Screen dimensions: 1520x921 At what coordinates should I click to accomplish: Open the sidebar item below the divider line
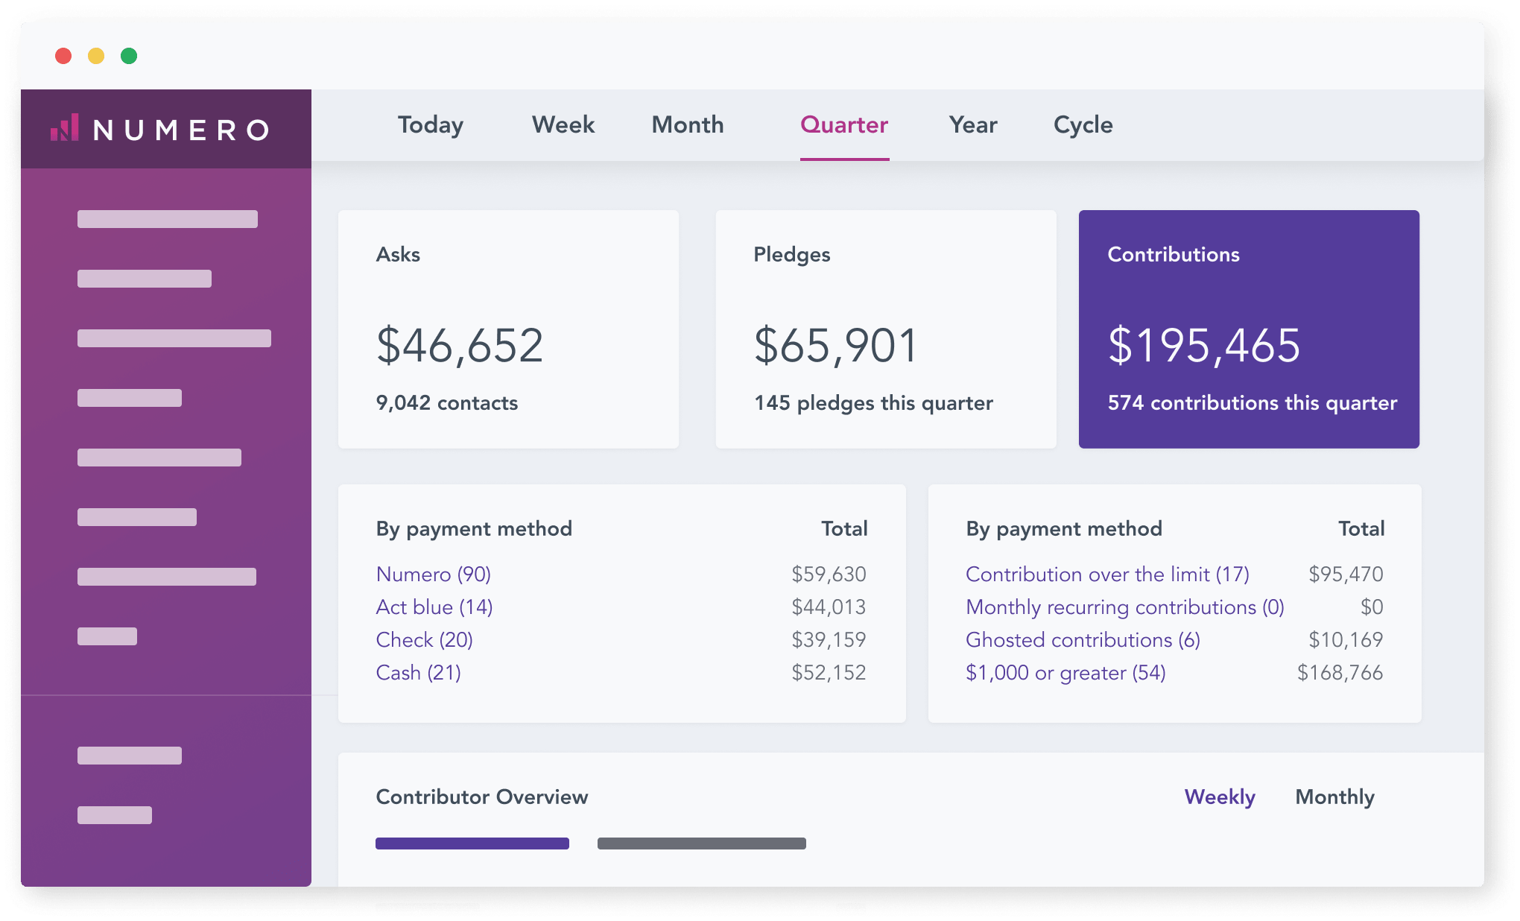click(128, 756)
